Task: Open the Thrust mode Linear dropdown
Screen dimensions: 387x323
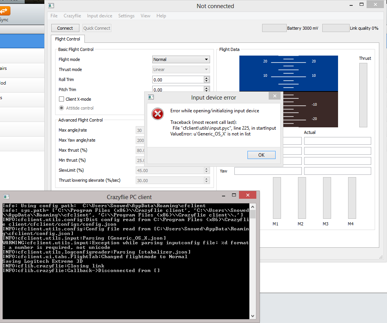Action: pos(181,69)
